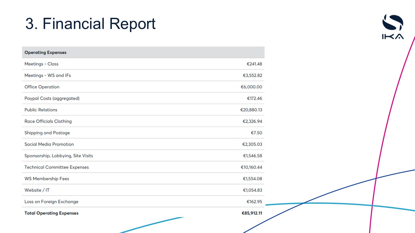The image size is (415, 233).
Task: Click the €6,000.00 Office Operation amount
Action: (x=251, y=87)
